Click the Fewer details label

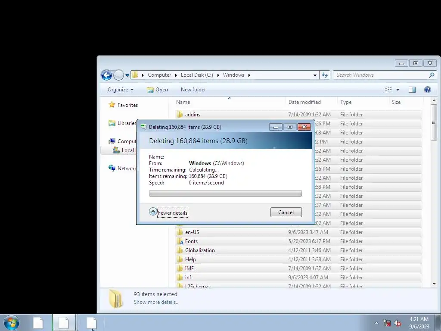coord(173,213)
